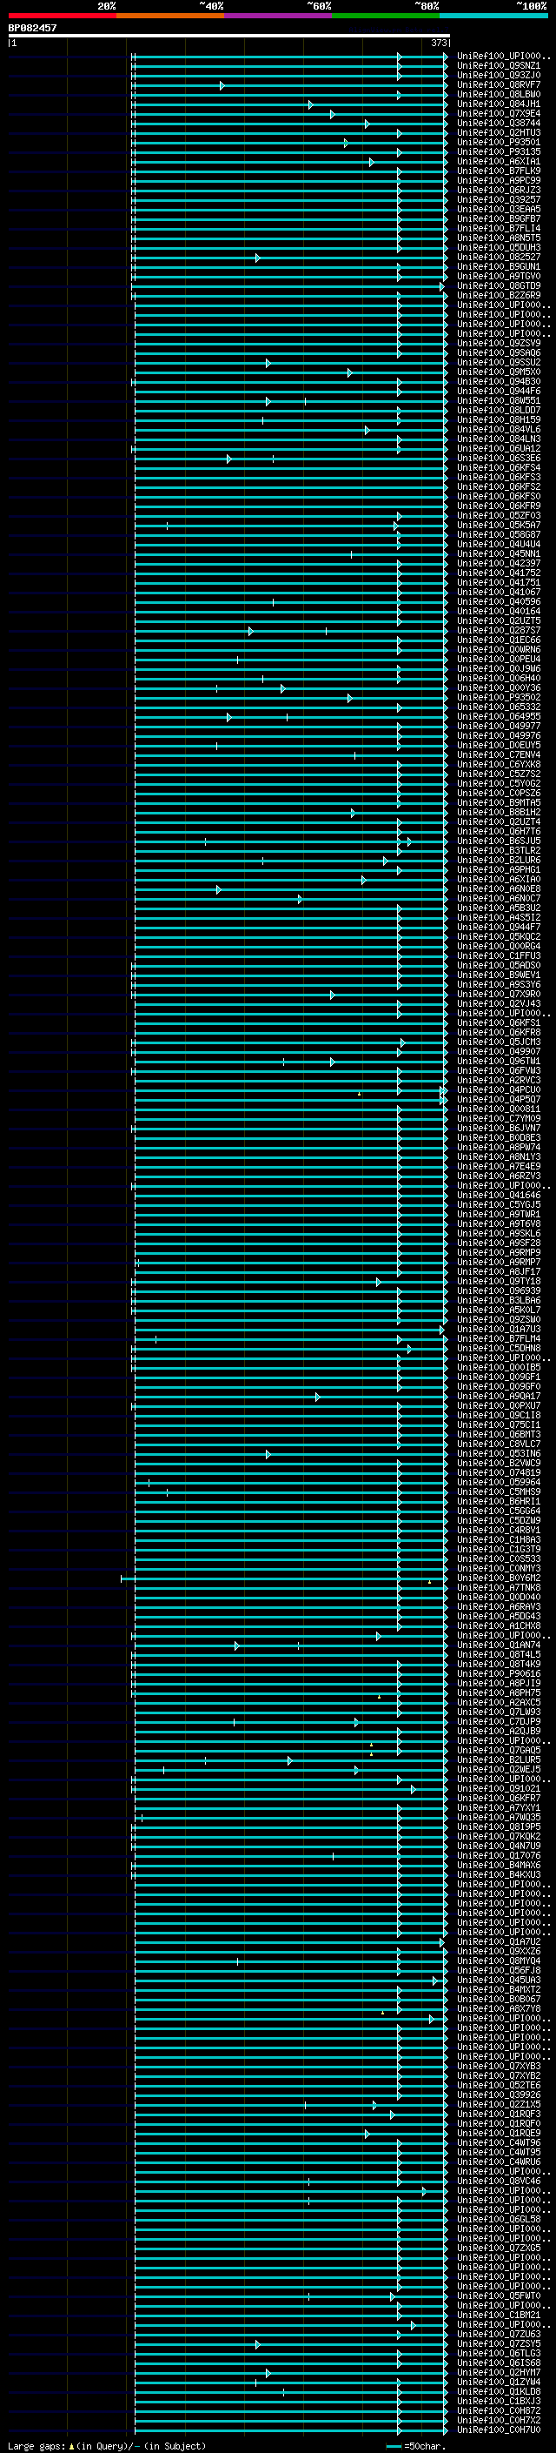Open hit UniRef100_Q38744
556x2453 pixels.
499,123
